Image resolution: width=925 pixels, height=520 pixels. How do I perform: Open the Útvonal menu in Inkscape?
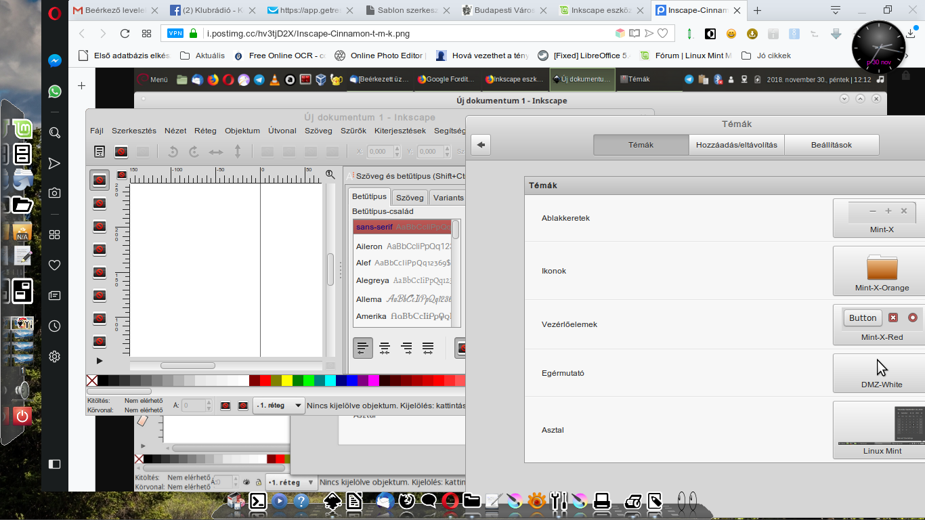(x=282, y=131)
